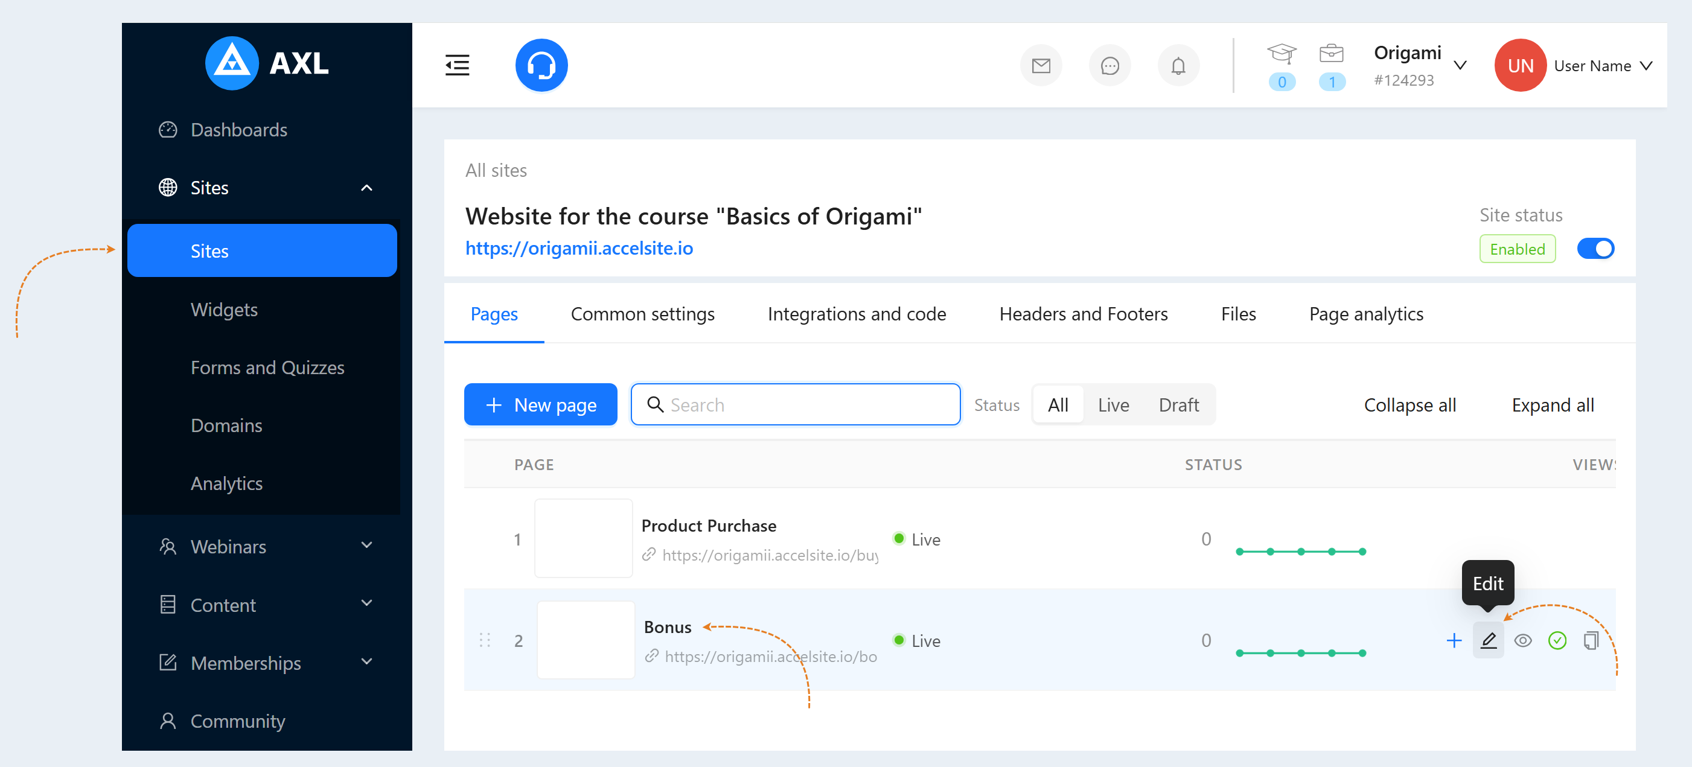This screenshot has height=767, width=1692.
Task: Click the Enabled status badge
Action: click(1518, 249)
